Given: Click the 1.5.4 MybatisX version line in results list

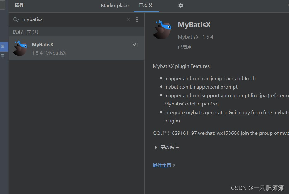Looking at the screenshot, I should point(49,53).
